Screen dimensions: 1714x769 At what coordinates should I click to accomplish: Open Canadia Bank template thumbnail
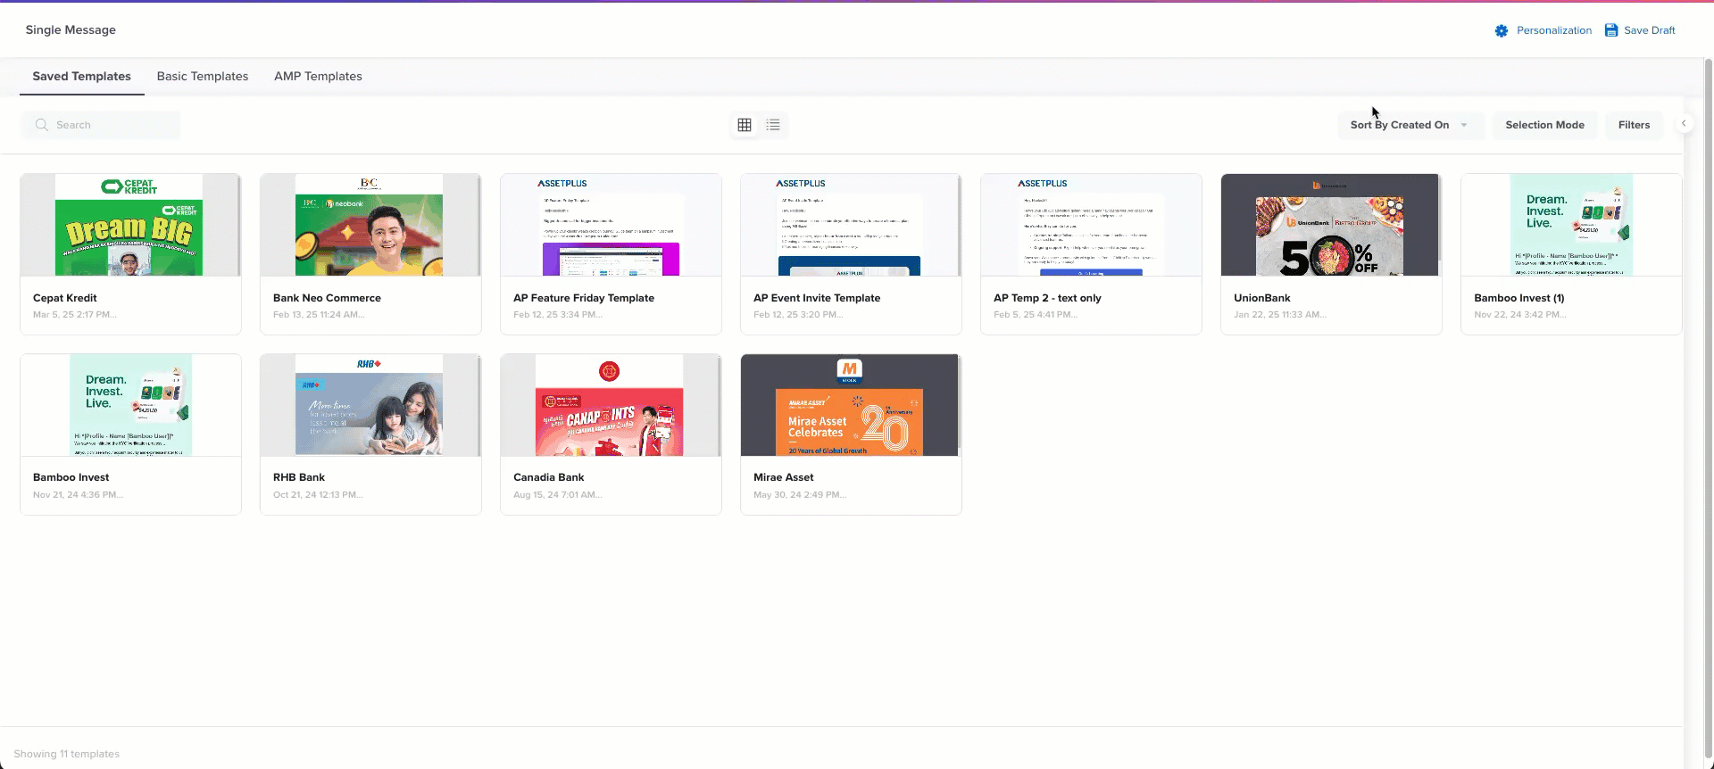point(611,405)
